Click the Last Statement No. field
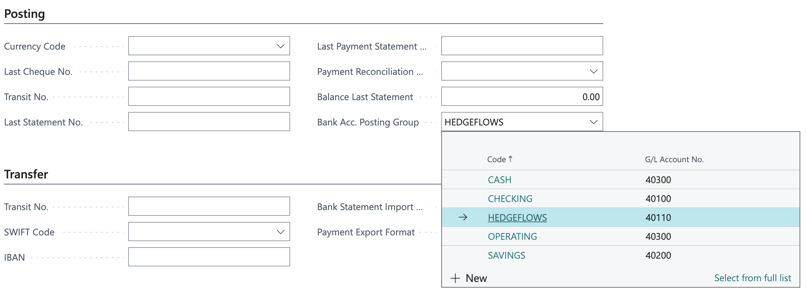Screen dimensions: 807x290 coord(209,122)
